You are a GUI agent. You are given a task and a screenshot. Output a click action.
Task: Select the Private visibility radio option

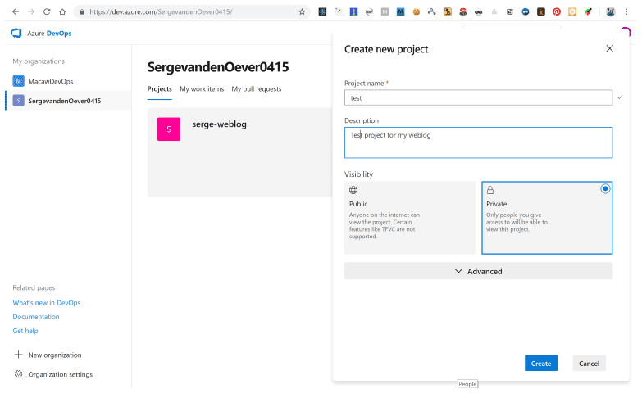(605, 188)
